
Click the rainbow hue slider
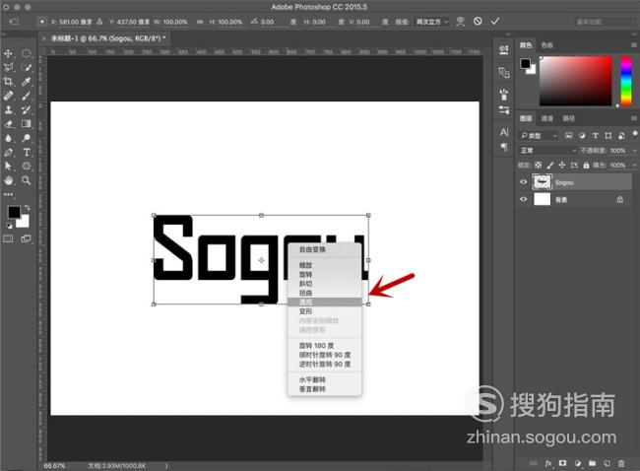[x=625, y=81]
